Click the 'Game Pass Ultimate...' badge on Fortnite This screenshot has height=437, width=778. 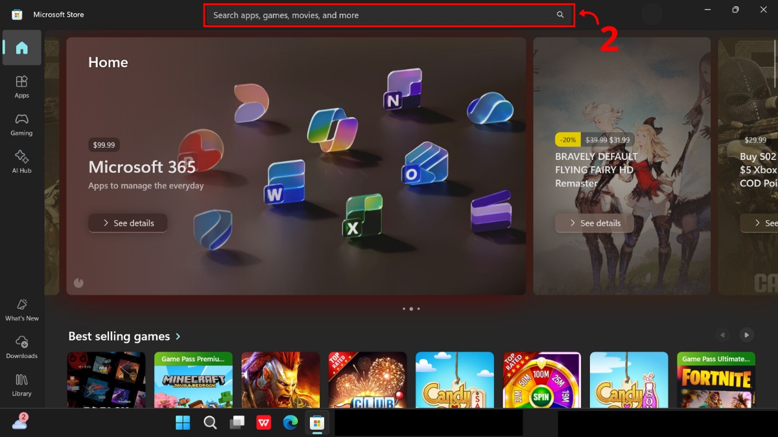click(716, 359)
